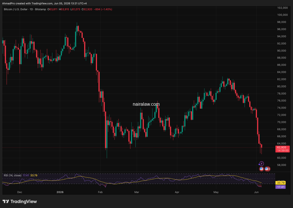
Task: Select the open value O63,811
Action: coord(52,9)
